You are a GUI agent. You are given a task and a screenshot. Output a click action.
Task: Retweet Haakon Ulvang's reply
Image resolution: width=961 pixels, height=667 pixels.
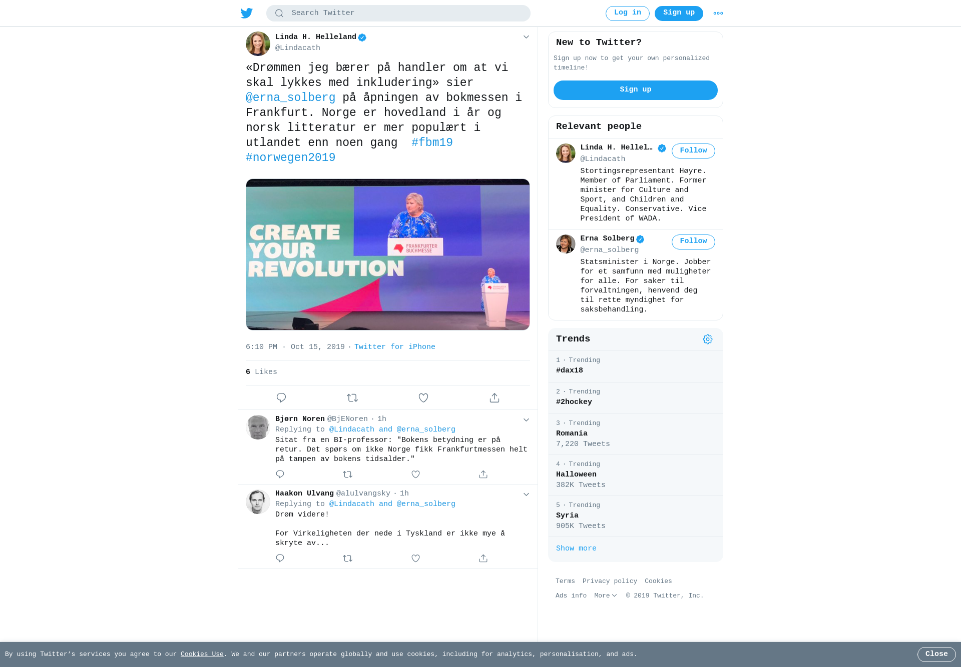click(348, 558)
